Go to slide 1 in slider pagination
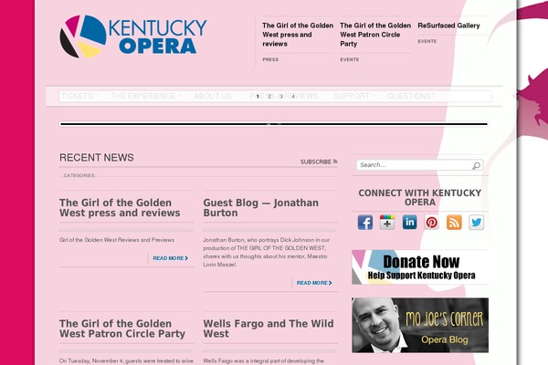Screen dimensions: 548x365 (x=258, y=97)
